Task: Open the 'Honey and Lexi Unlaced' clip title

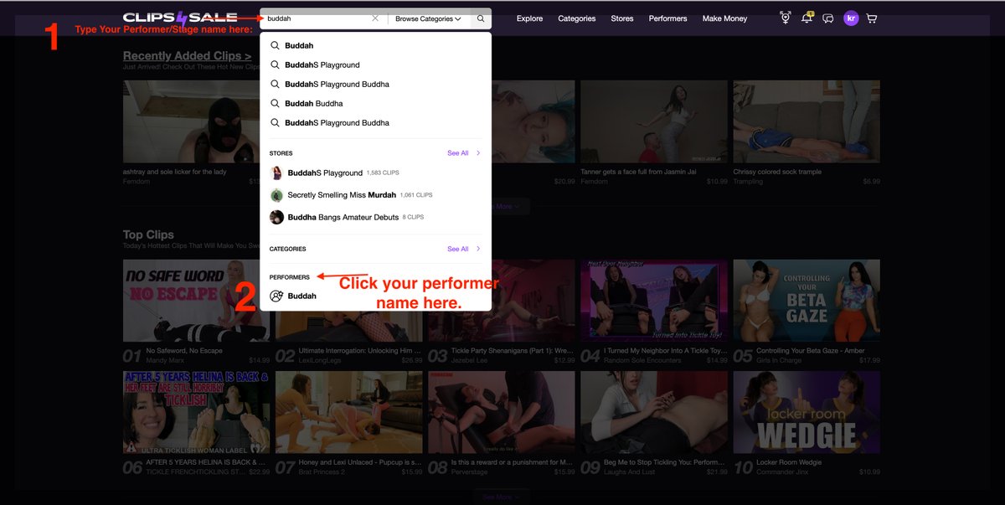Action: pos(360,462)
